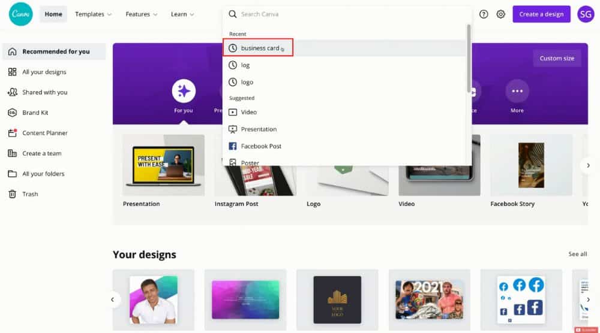Click See all for Your designs
This screenshot has width=600, height=333.
[577, 254]
